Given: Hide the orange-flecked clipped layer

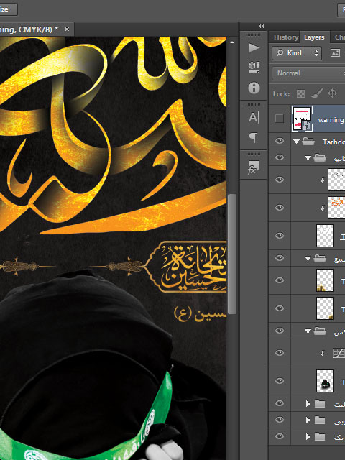Looking at the screenshot, I should click(x=280, y=208).
